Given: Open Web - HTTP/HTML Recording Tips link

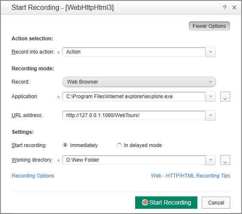Looking at the screenshot, I should [191, 176].
